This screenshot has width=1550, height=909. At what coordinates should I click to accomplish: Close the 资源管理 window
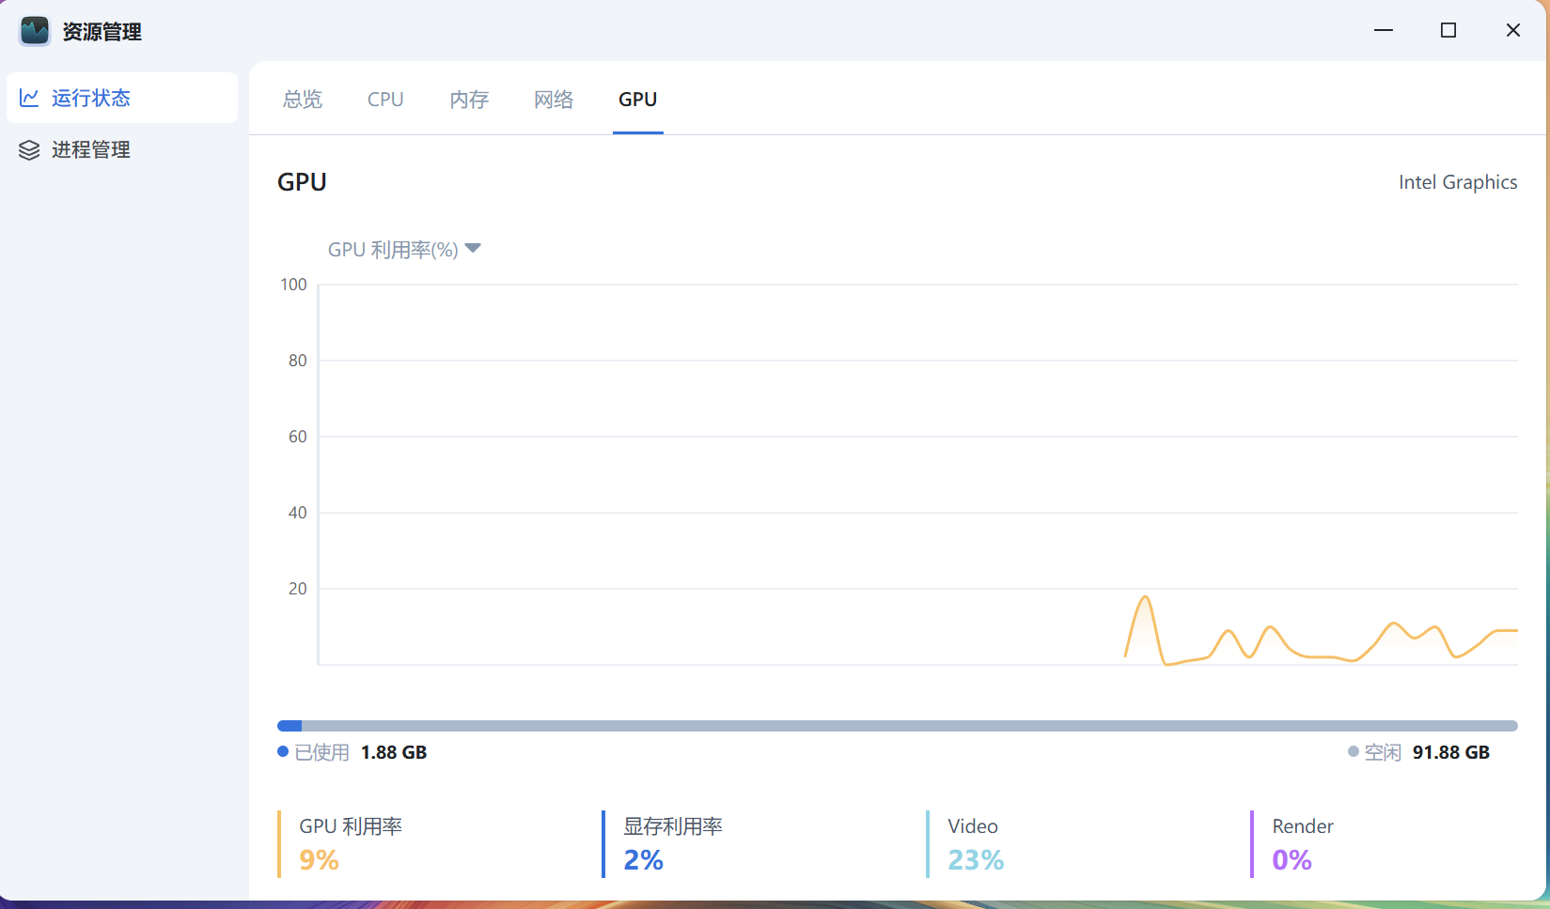(x=1513, y=30)
